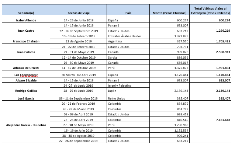235x146 pixels.
Task: Select the Emiratos Árabes Unidos country cell
Action: click(128, 36)
